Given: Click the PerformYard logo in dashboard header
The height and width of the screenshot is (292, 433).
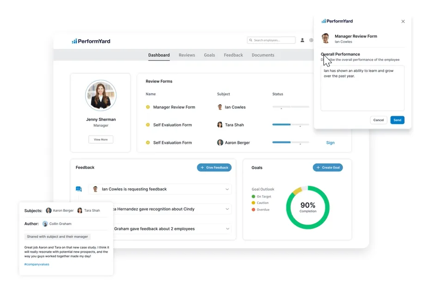Looking at the screenshot, I should pyautogui.click(x=91, y=41).
